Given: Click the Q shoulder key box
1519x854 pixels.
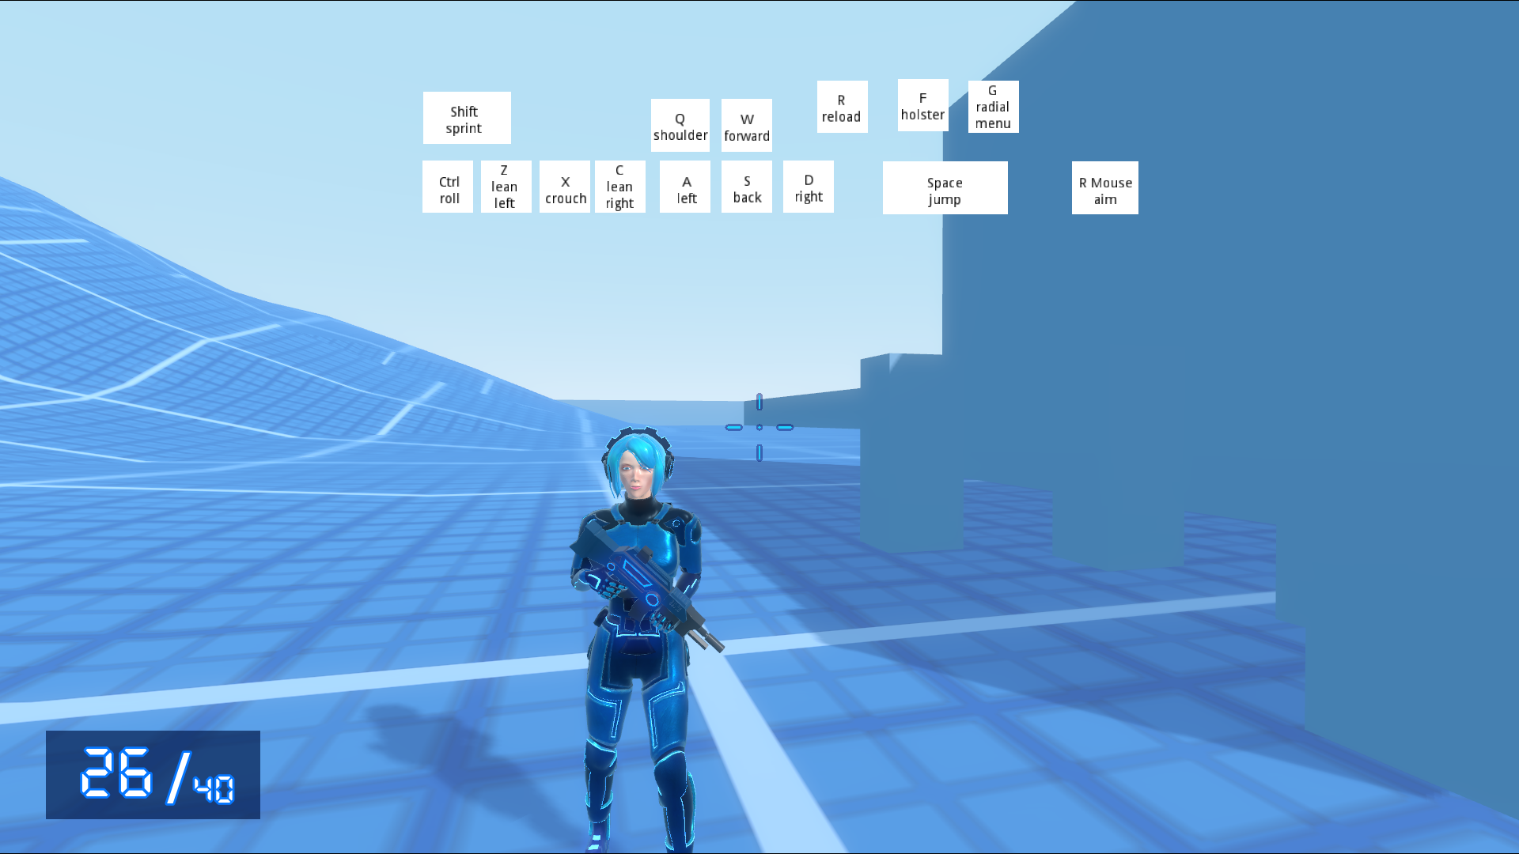Looking at the screenshot, I should (680, 125).
